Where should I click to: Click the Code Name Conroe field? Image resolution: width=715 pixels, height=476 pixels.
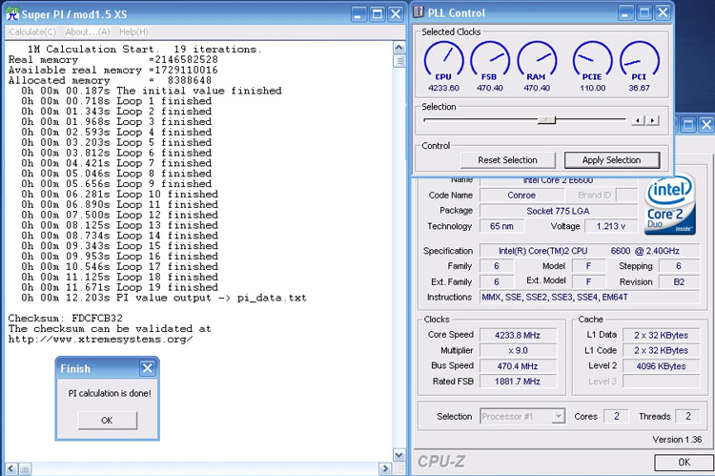521,196
